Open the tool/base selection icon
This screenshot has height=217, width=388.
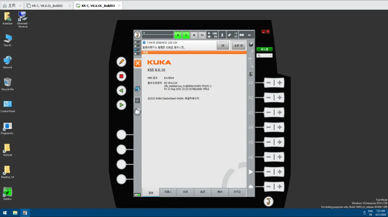tap(232, 35)
